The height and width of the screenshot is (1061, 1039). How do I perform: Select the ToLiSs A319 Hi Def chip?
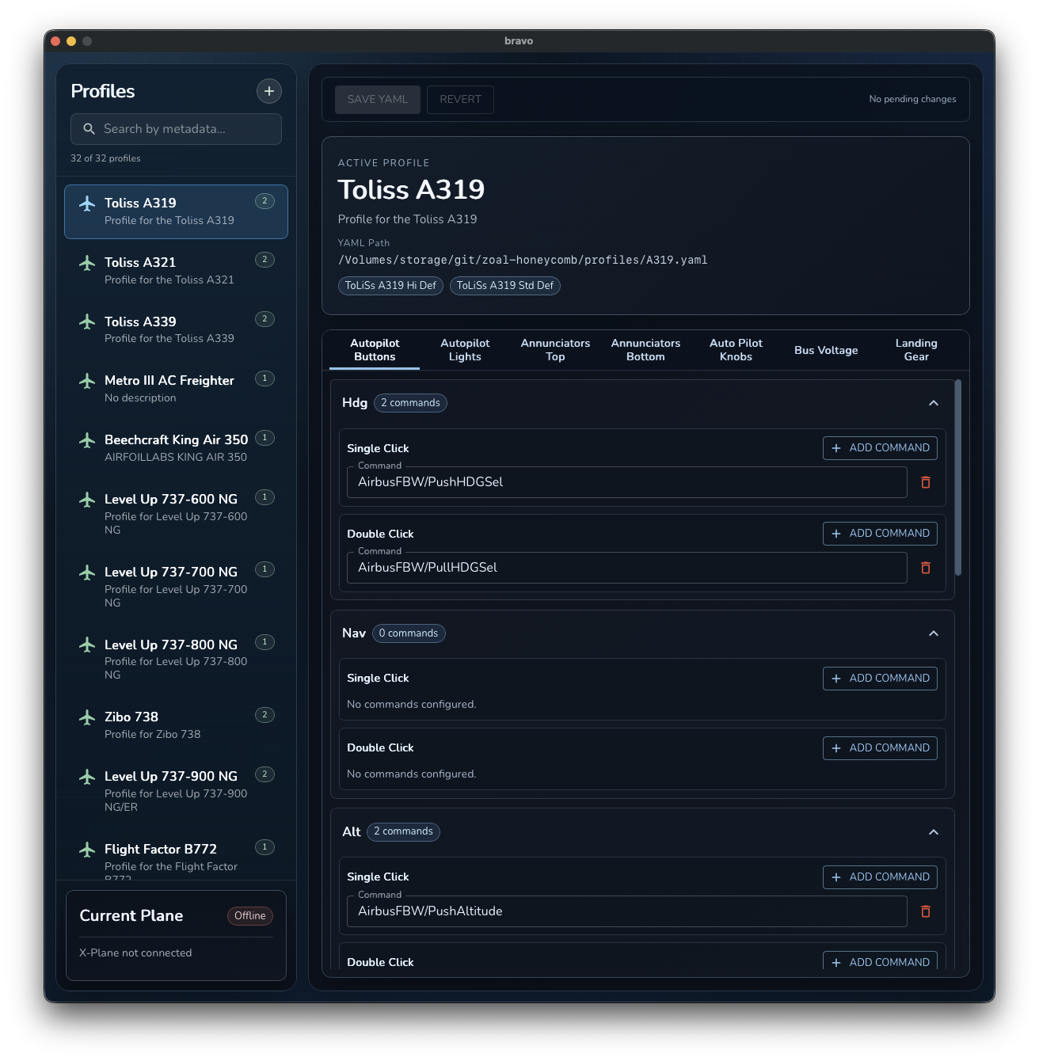point(390,286)
